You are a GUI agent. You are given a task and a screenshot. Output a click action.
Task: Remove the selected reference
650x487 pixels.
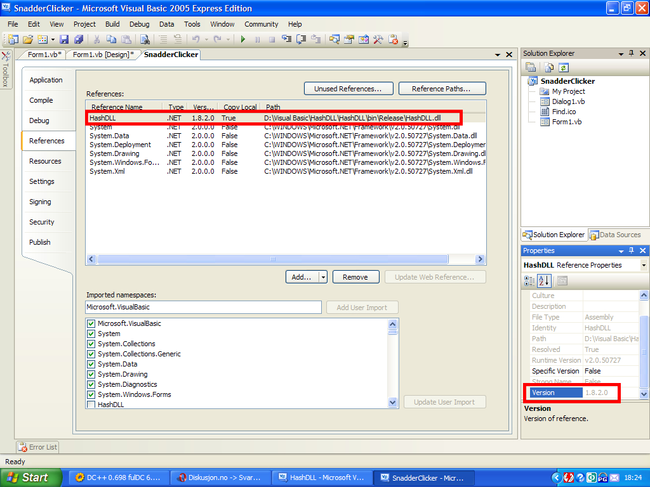[355, 277]
